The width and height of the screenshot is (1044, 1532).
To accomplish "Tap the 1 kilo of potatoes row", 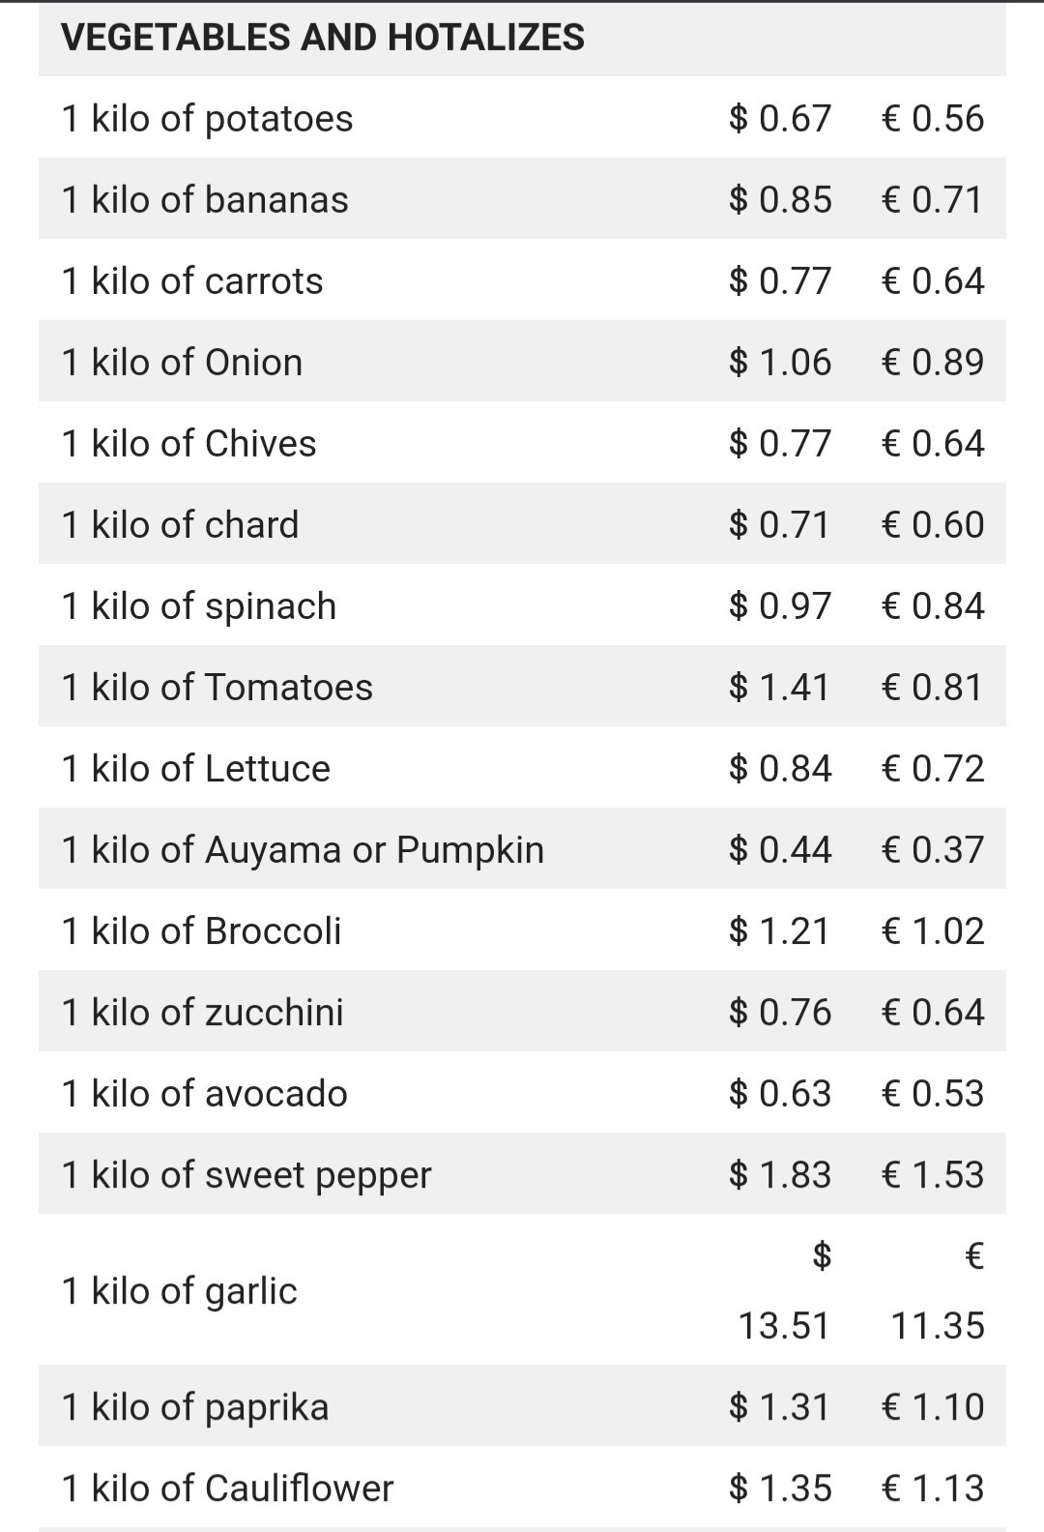I will tap(522, 118).
